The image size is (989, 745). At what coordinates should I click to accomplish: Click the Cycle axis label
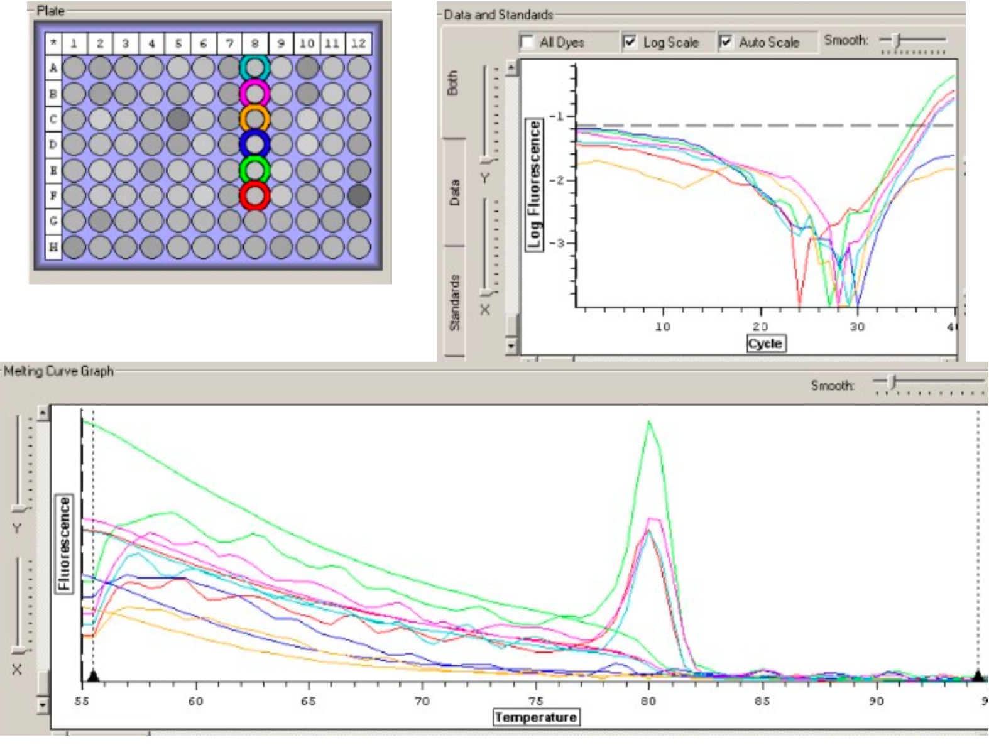click(x=765, y=344)
